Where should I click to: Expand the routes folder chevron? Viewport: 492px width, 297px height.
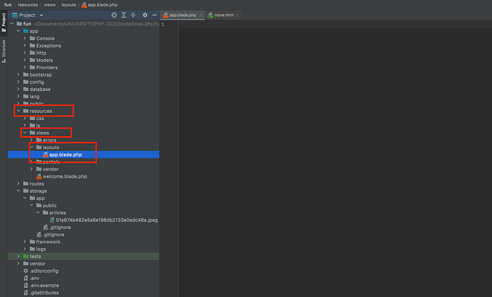[18, 183]
